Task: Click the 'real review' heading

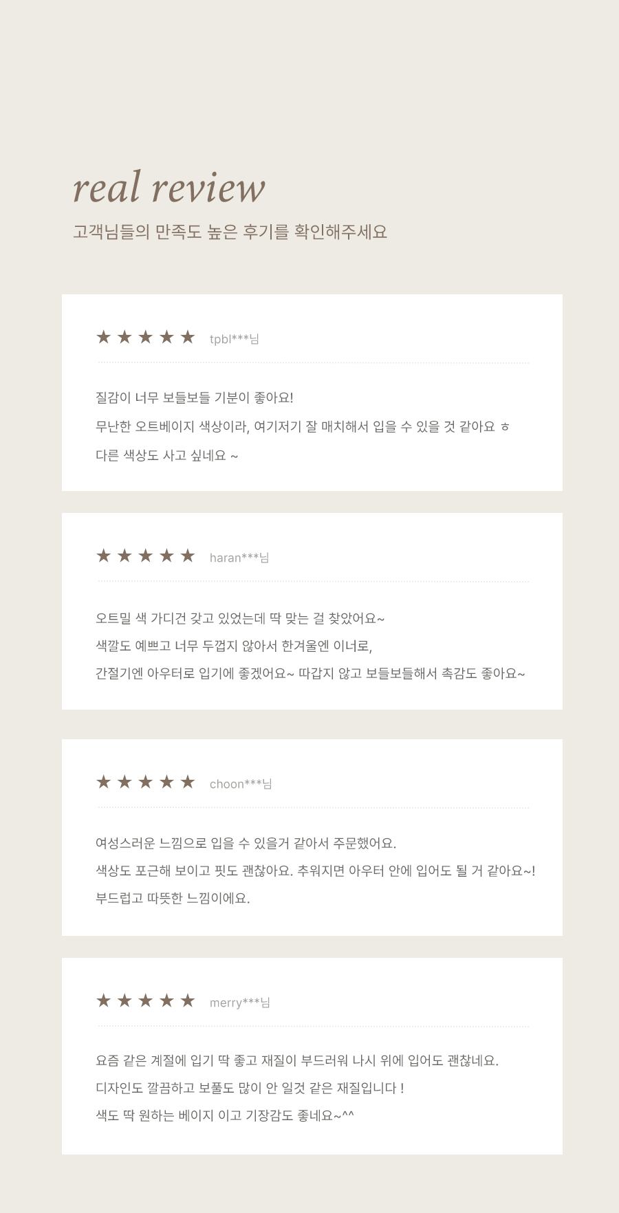Action: pos(169,187)
